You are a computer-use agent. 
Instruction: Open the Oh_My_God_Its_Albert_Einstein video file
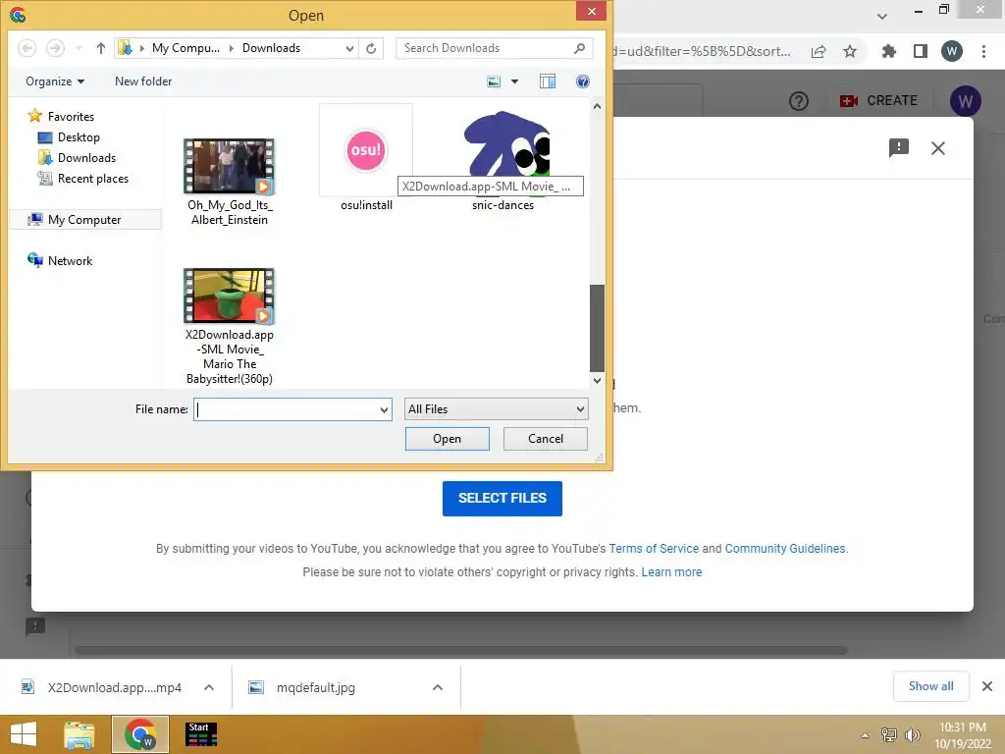[230, 183]
